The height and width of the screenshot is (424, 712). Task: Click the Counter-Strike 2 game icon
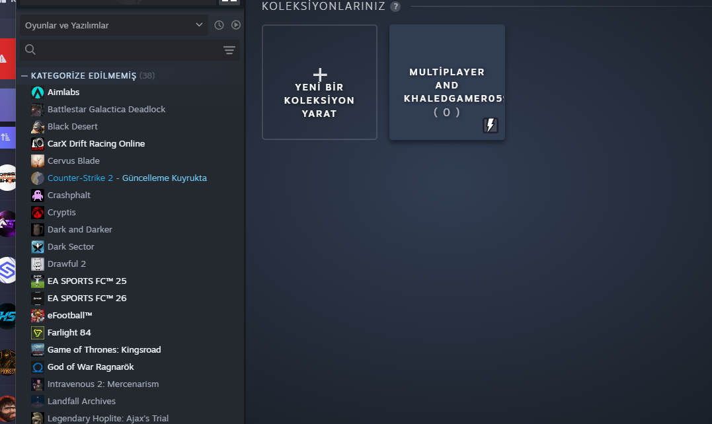coord(38,178)
